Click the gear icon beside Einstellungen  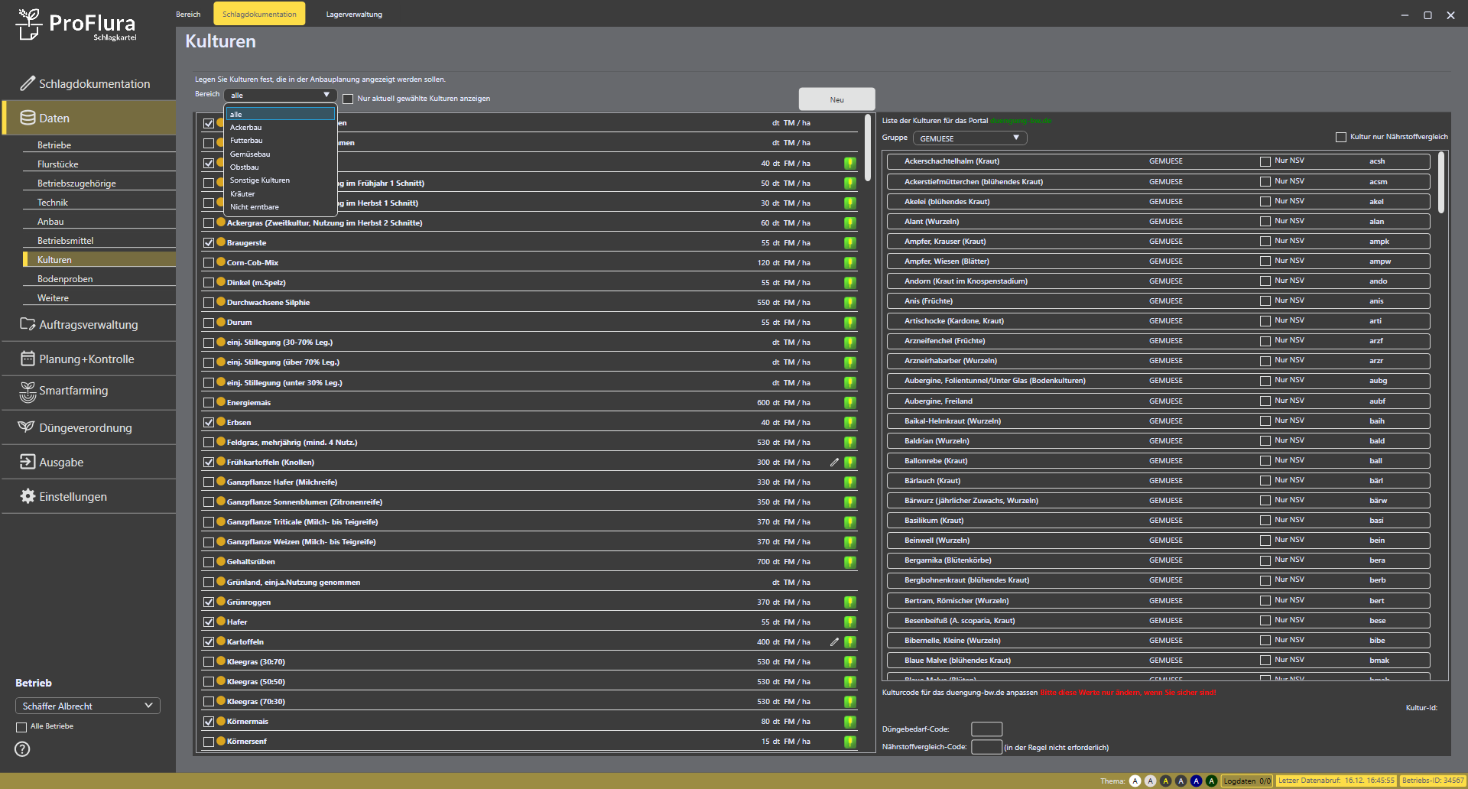click(28, 496)
